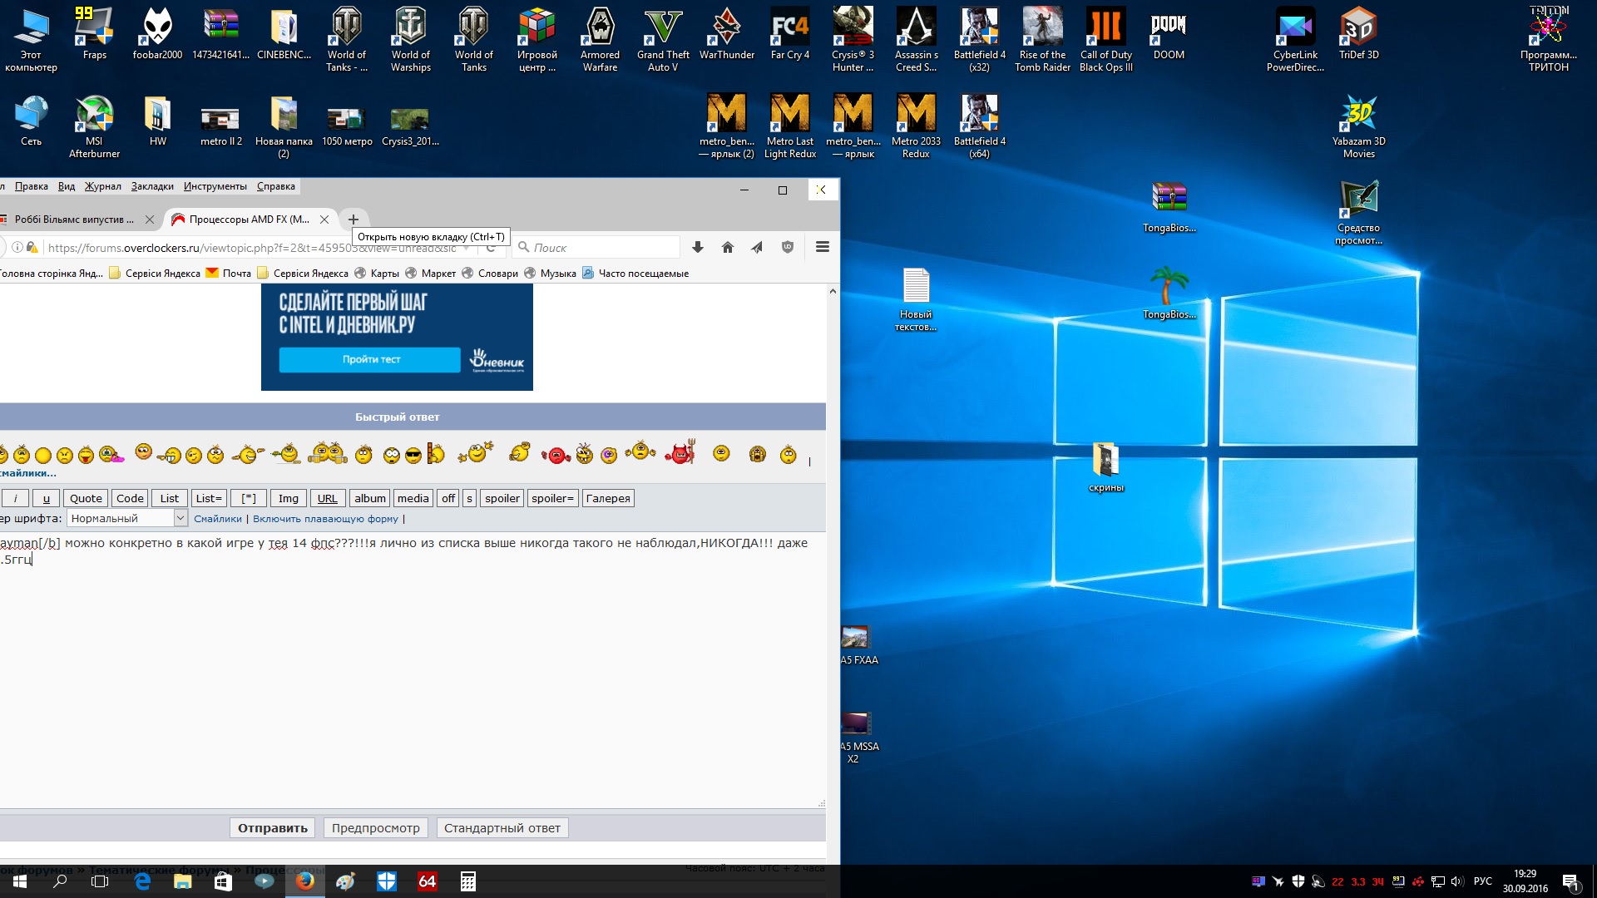The image size is (1597, 898).
Task: Click Включить плавающую форму link
Action: 325,519
